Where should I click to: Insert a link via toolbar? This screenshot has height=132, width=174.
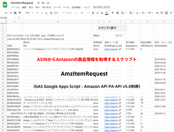coord(157,13)
